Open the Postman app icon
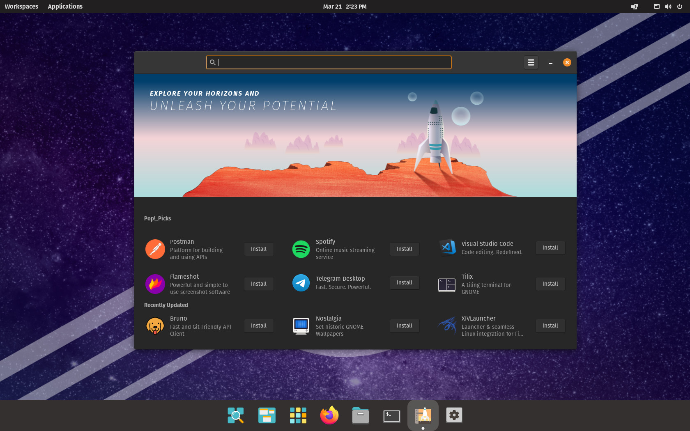The width and height of the screenshot is (690, 431). click(x=155, y=249)
